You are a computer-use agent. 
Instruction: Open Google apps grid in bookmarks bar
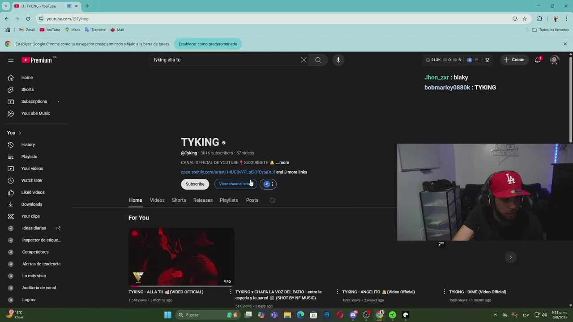[x=8, y=30]
